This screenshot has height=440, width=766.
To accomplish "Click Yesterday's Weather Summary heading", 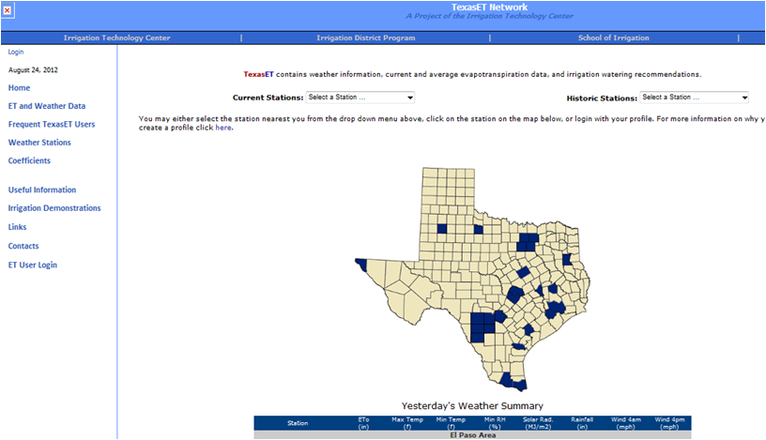I will point(472,406).
